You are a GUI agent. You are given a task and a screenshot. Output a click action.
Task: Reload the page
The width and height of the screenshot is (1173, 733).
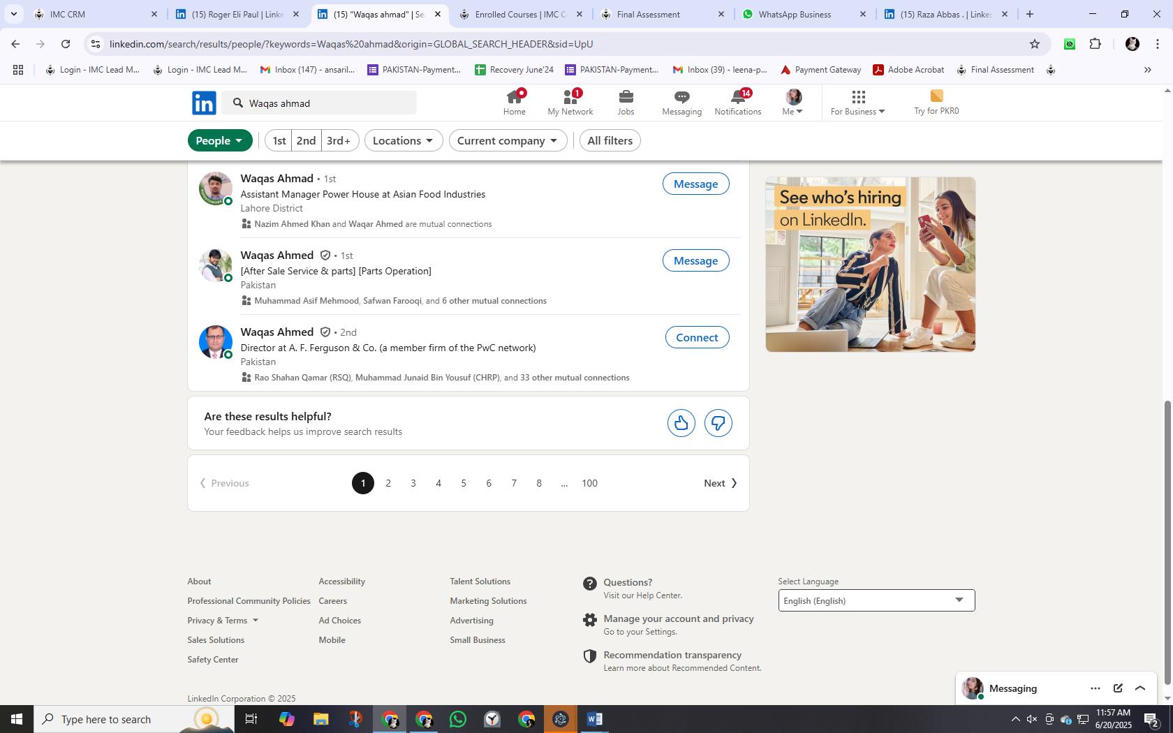coord(65,44)
